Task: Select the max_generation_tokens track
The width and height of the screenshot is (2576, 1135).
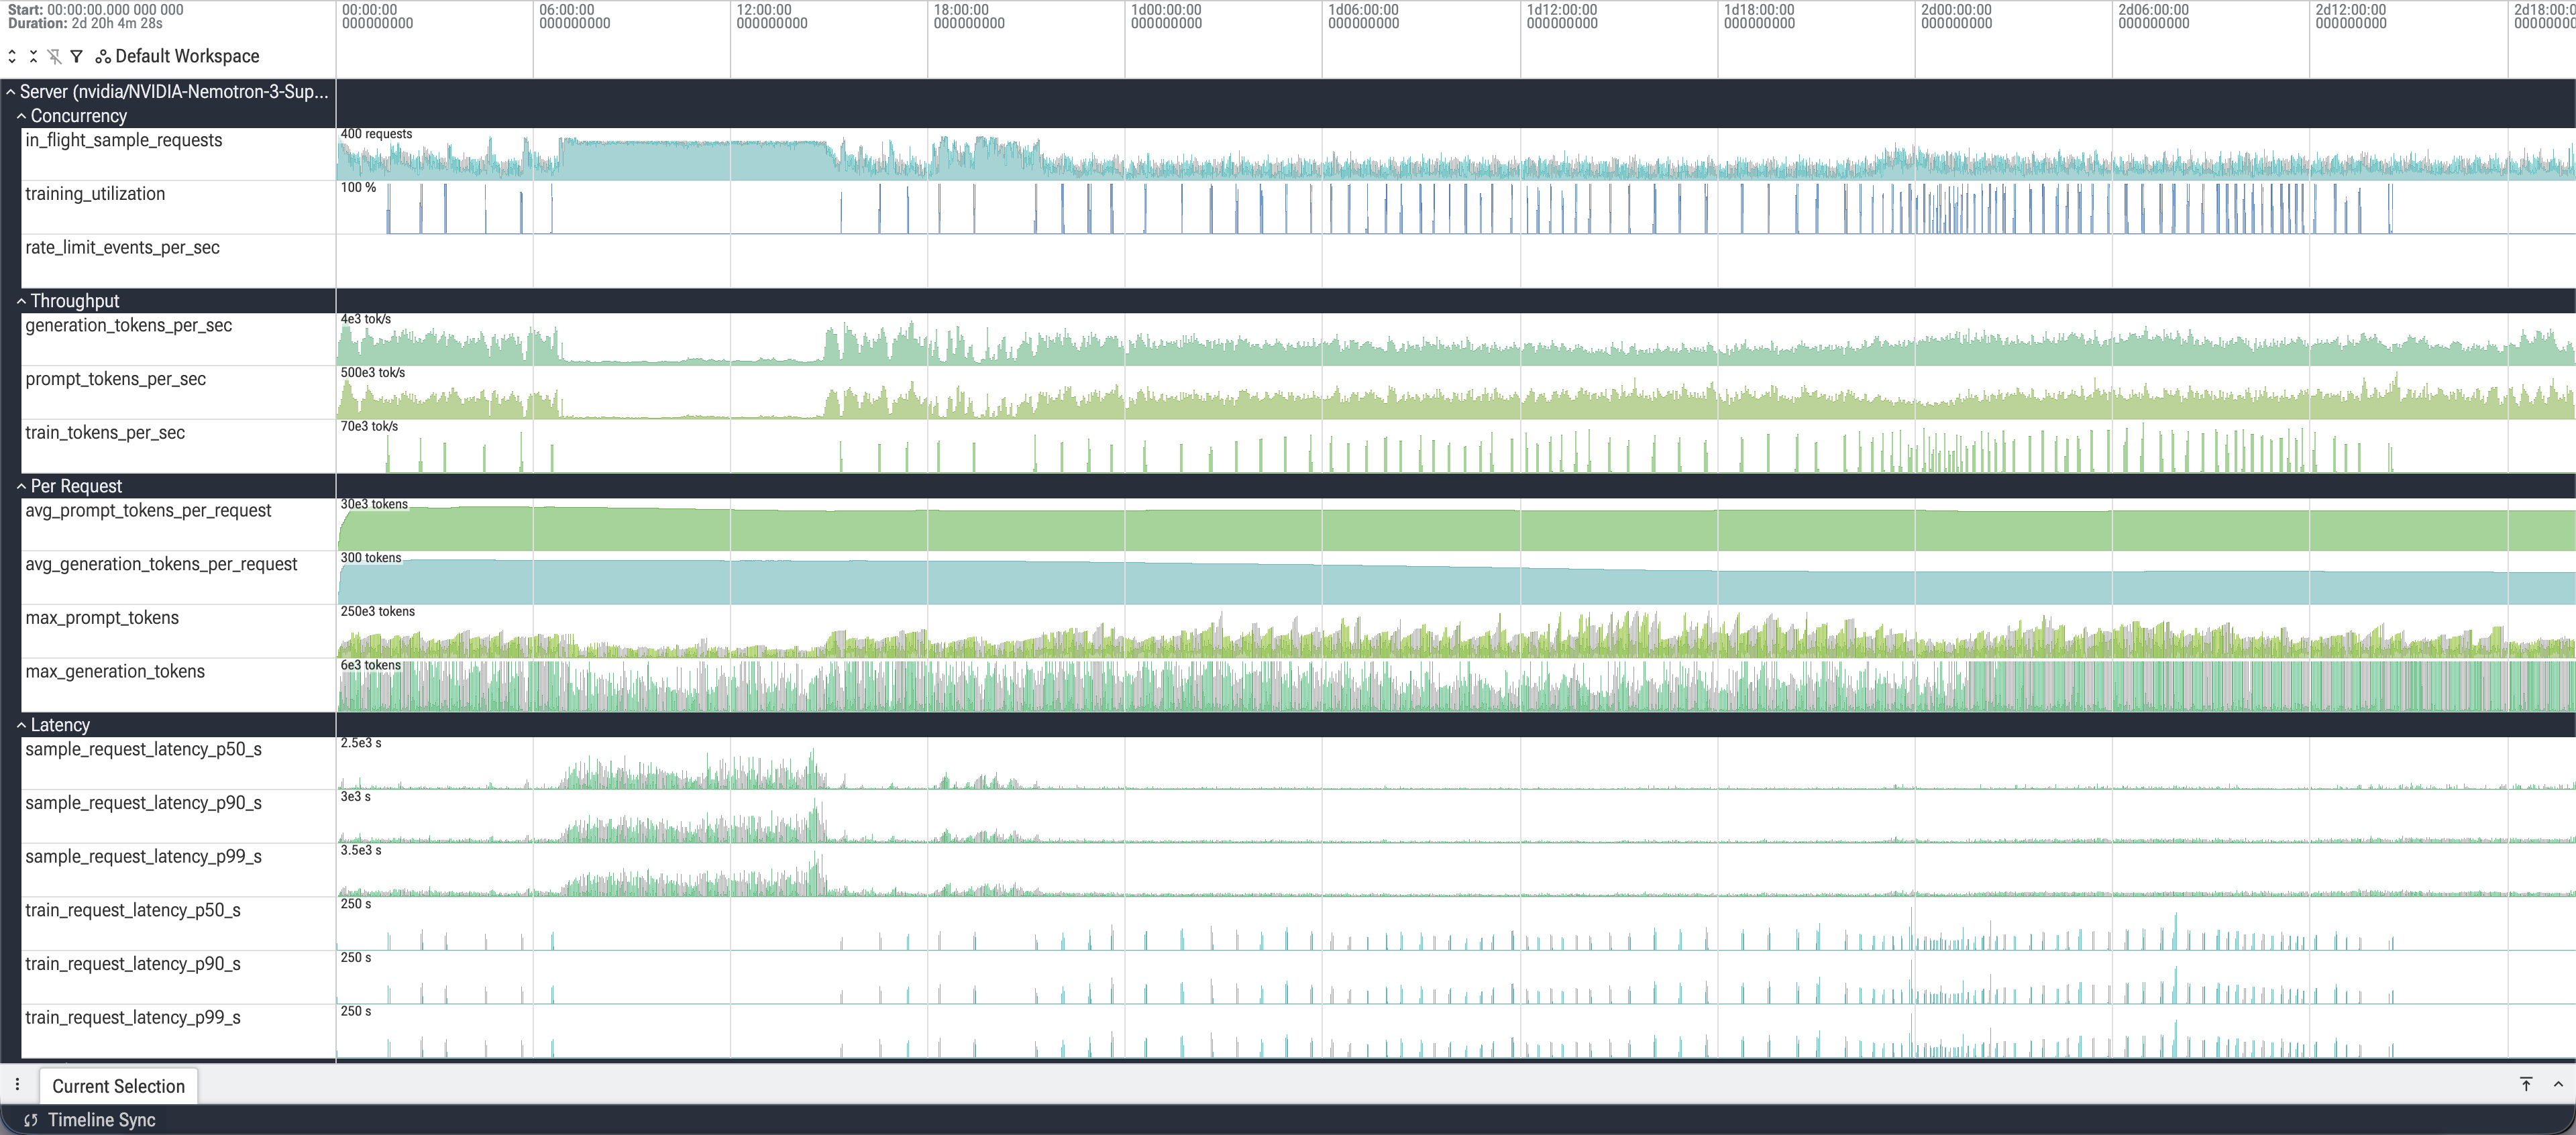Action: pyautogui.click(x=115, y=672)
